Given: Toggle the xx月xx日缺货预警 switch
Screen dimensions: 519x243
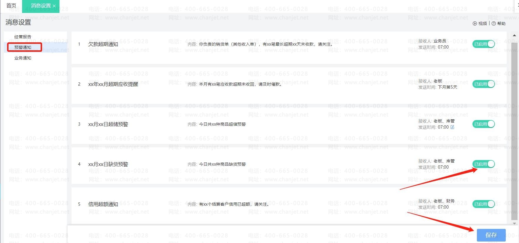Looking at the screenshot, I should pyautogui.click(x=483, y=164).
